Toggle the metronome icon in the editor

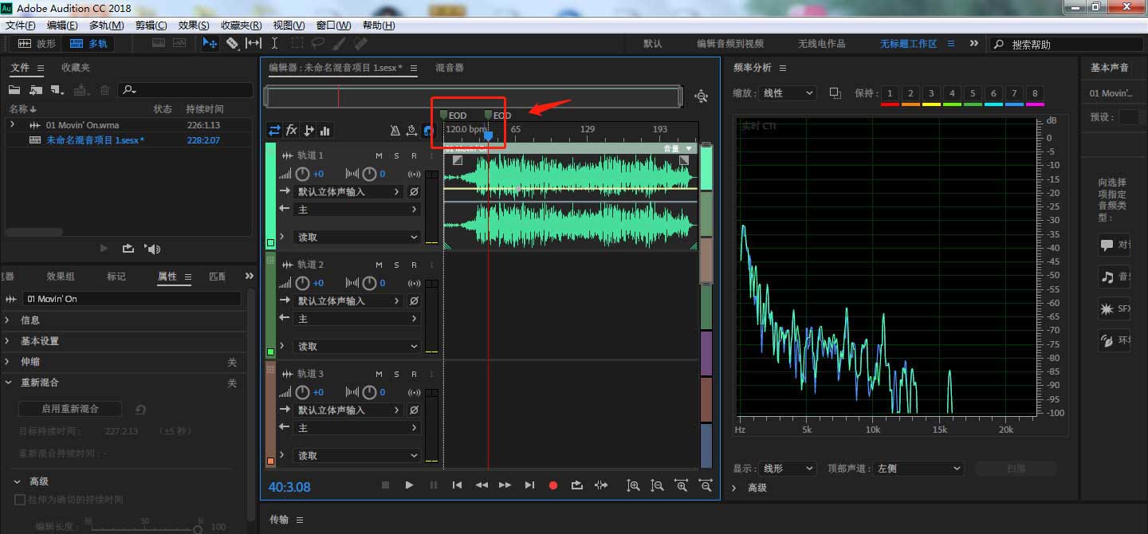point(395,131)
